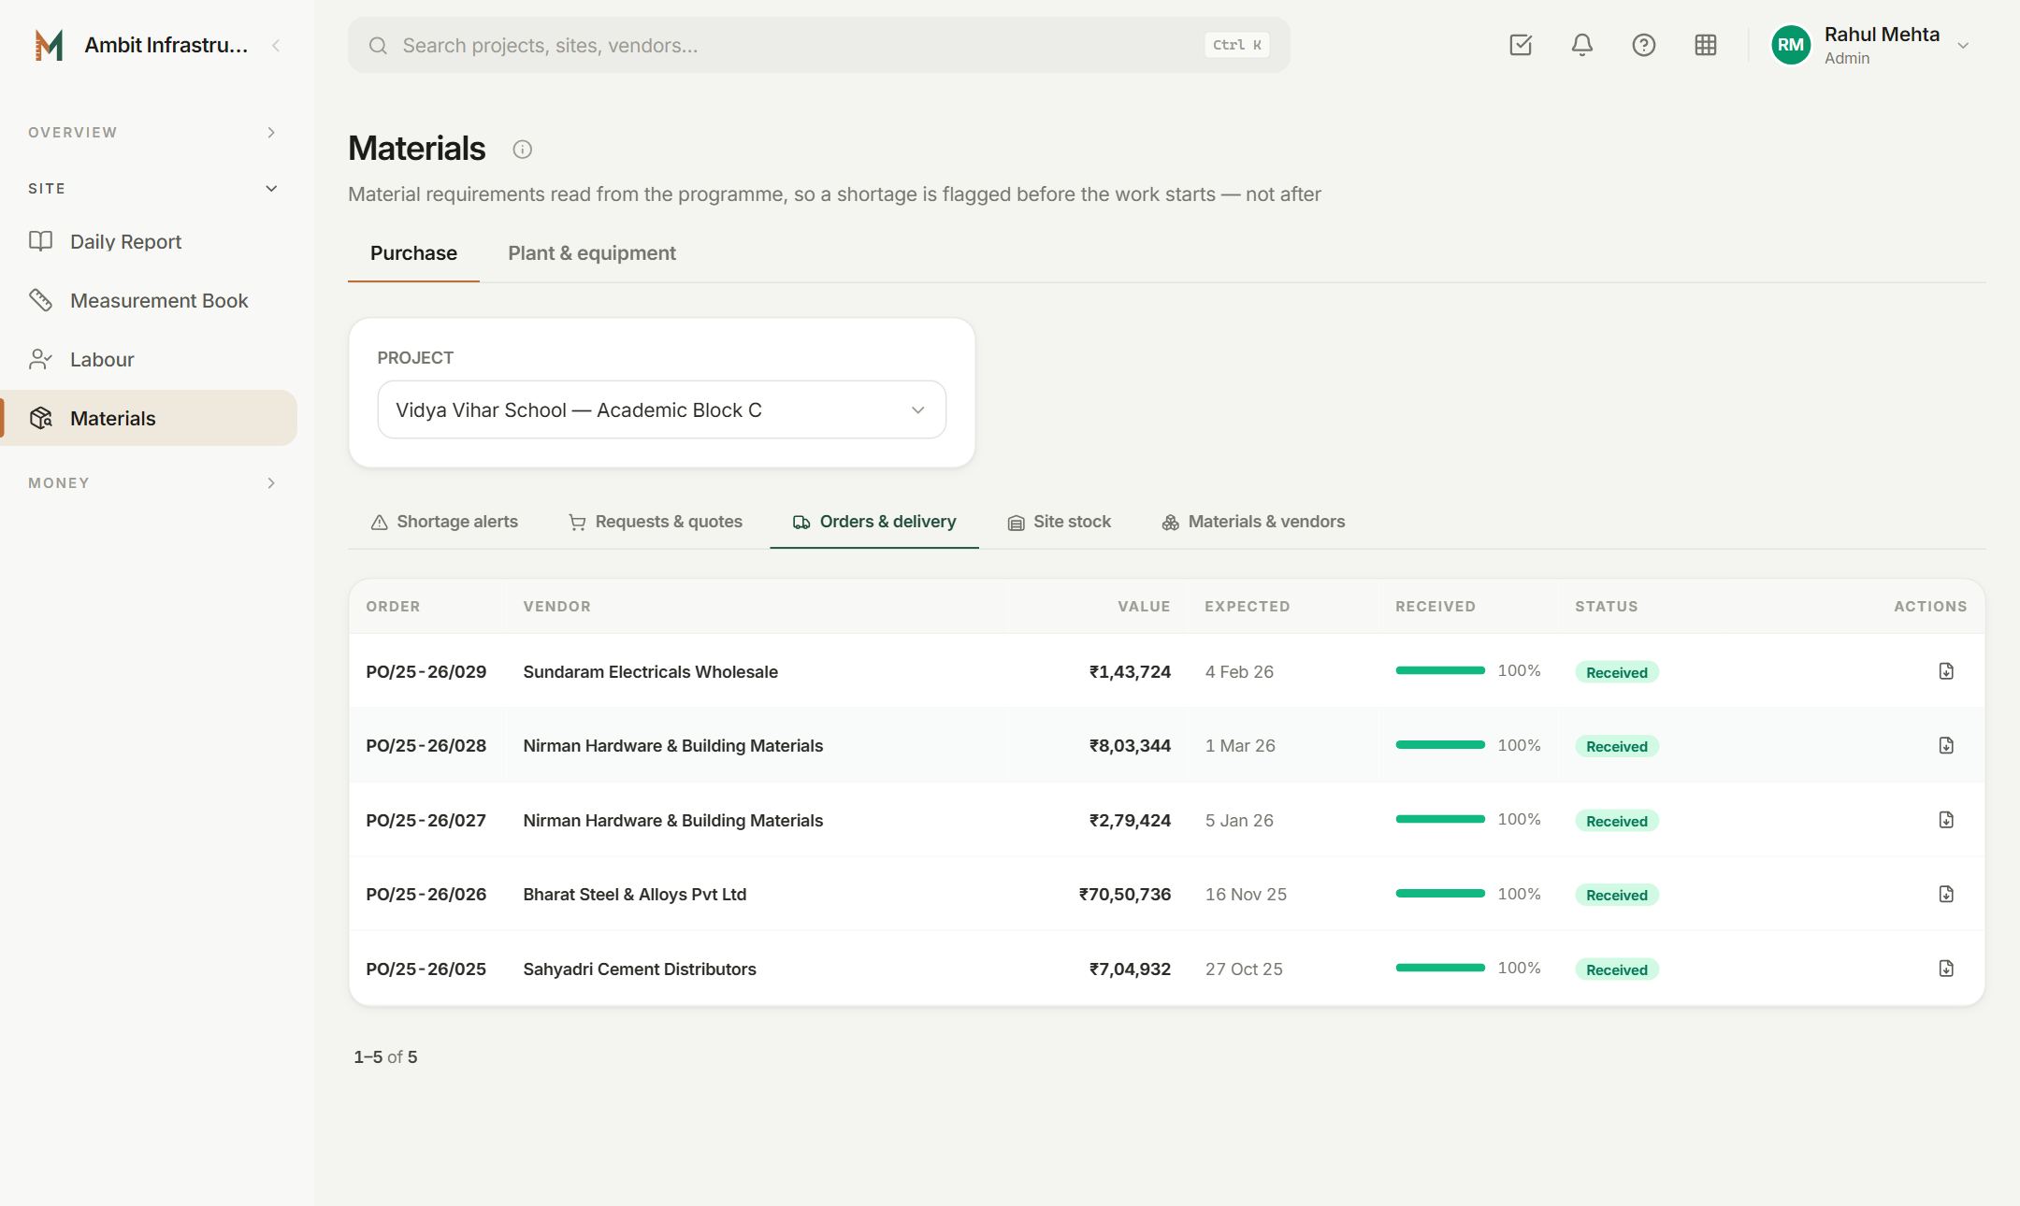Image resolution: width=2020 pixels, height=1206 pixels.
Task: Click Bharat Steel & Alloys Pvt Ltd
Action: click(634, 894)
